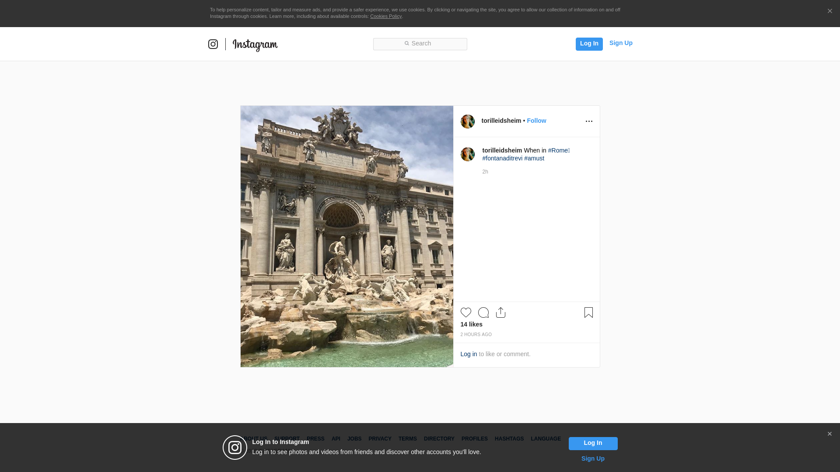The image size is (840, 472).
Task: Open the three-dot more options menu
Action: click(589, 121)
